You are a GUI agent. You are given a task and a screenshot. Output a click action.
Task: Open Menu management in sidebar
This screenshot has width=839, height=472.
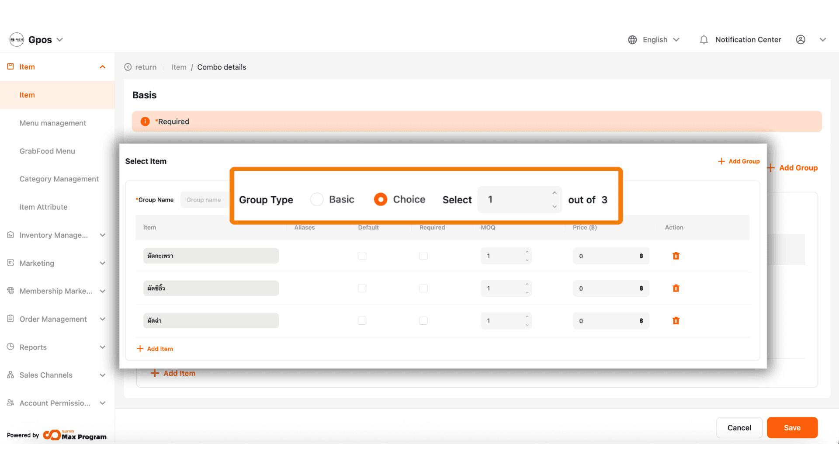(53, 123)
